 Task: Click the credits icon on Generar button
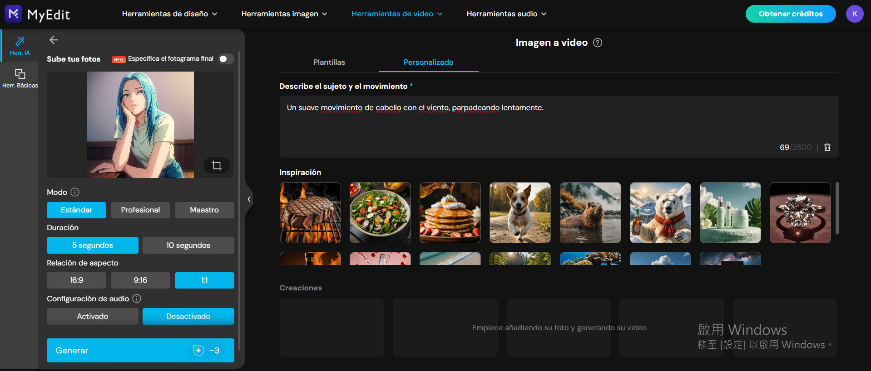coord(198,350)
